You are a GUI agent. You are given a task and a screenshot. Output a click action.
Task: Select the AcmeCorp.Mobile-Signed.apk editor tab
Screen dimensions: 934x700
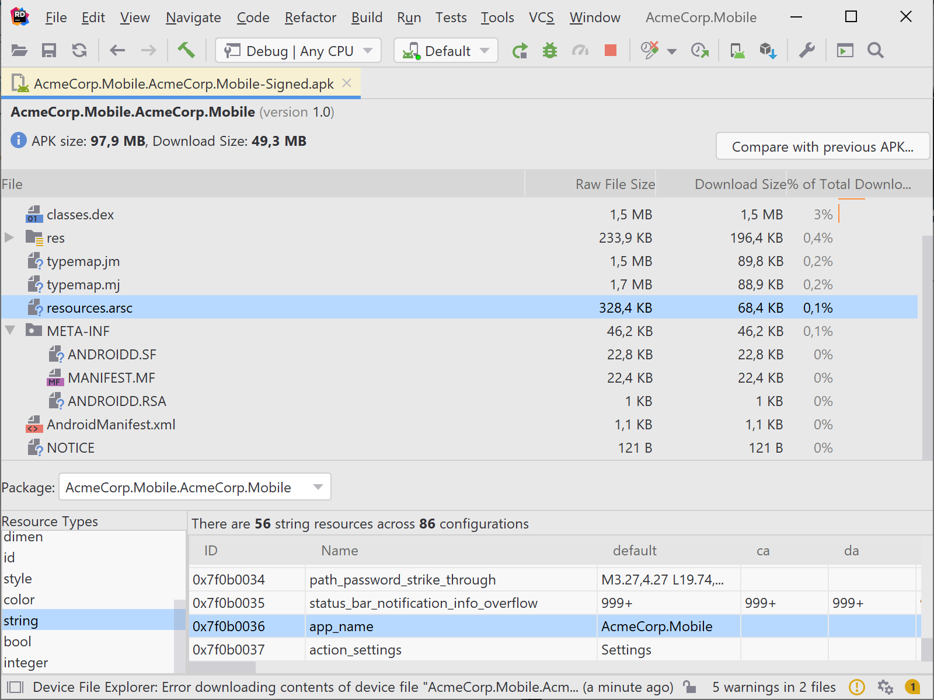pyautogui.click(x=181, y=83)
